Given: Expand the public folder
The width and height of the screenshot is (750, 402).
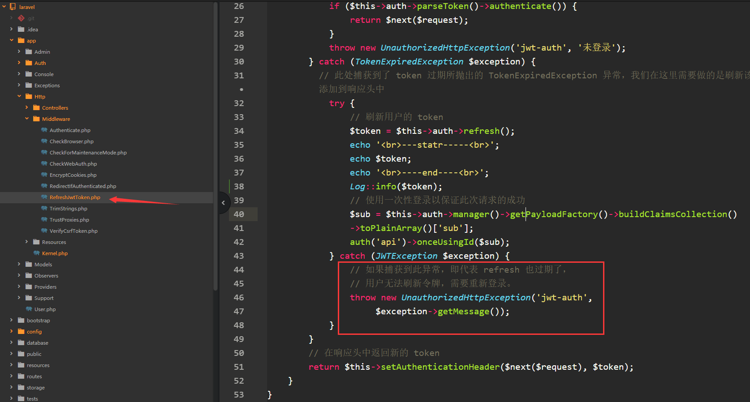Looking at the screenshot, I should pos(12,354).
